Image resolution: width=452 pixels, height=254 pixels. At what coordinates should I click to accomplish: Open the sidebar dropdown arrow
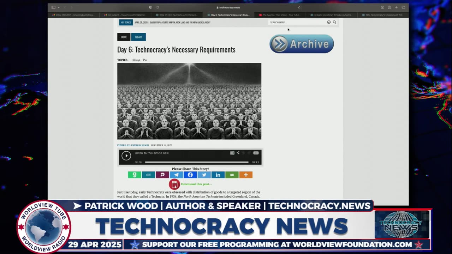pyautogui.click(x=58, y=7)
